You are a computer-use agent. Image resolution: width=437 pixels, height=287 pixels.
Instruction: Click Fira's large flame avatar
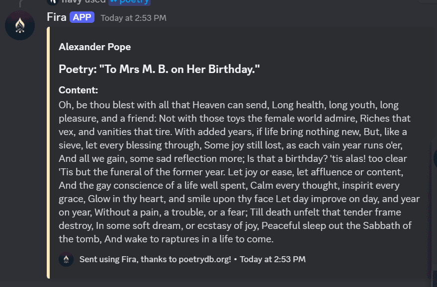(x=20, y=25)
